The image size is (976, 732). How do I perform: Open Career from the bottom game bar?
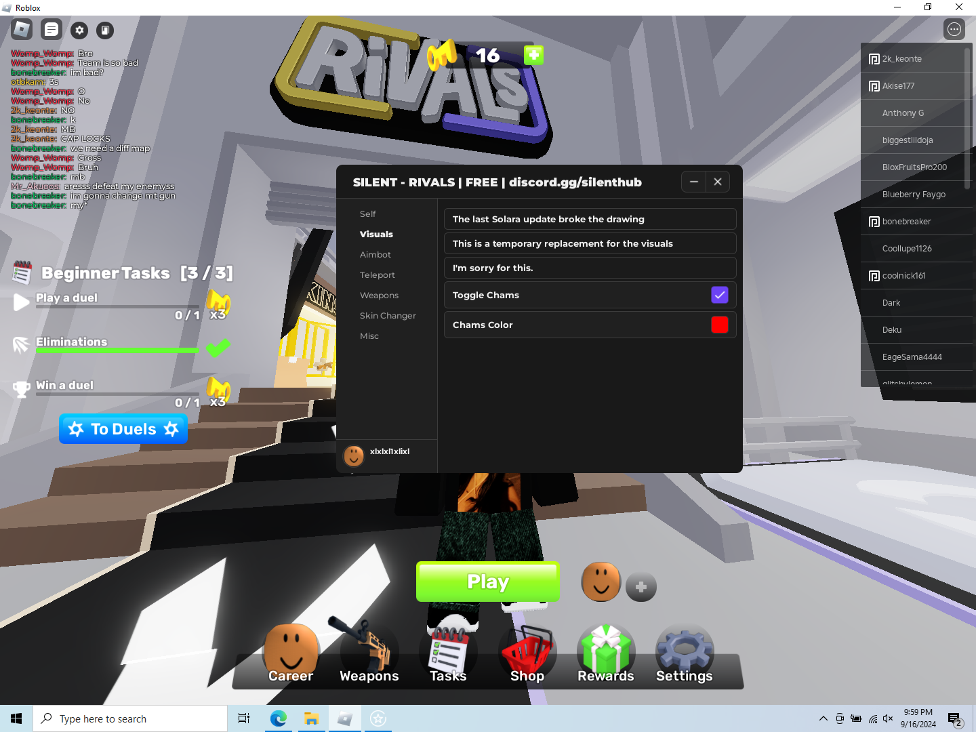click(291, 654)
